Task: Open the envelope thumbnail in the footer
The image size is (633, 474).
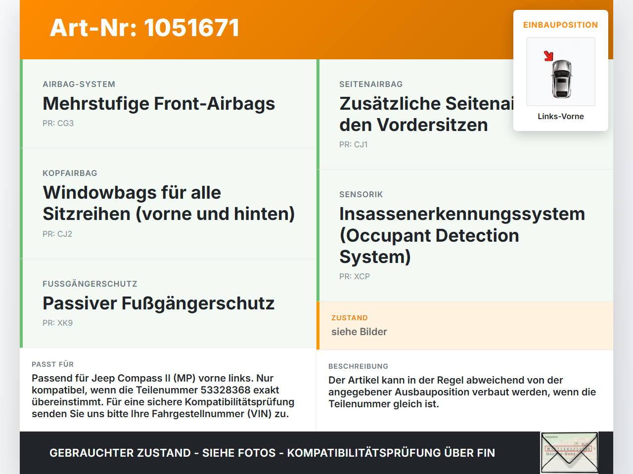Action: pyautogui.click(x=569, y=453)
